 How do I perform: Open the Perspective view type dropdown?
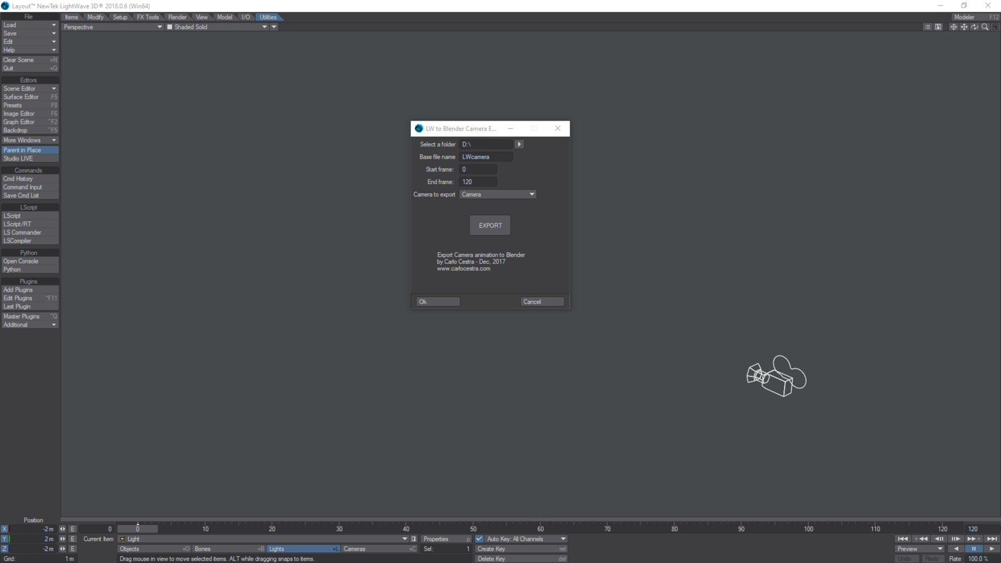pos(113,27)
